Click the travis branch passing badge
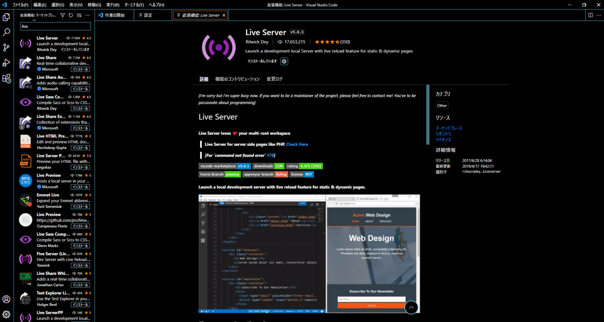This screenshot has height=322, width=604. click(x=220, y=175)
